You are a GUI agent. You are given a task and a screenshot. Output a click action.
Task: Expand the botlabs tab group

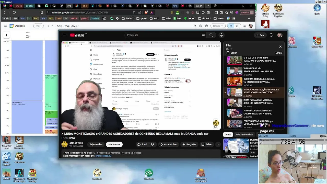[x=30, y=6]
